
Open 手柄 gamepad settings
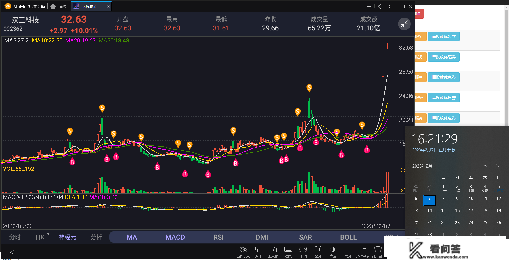pos(303,252)
